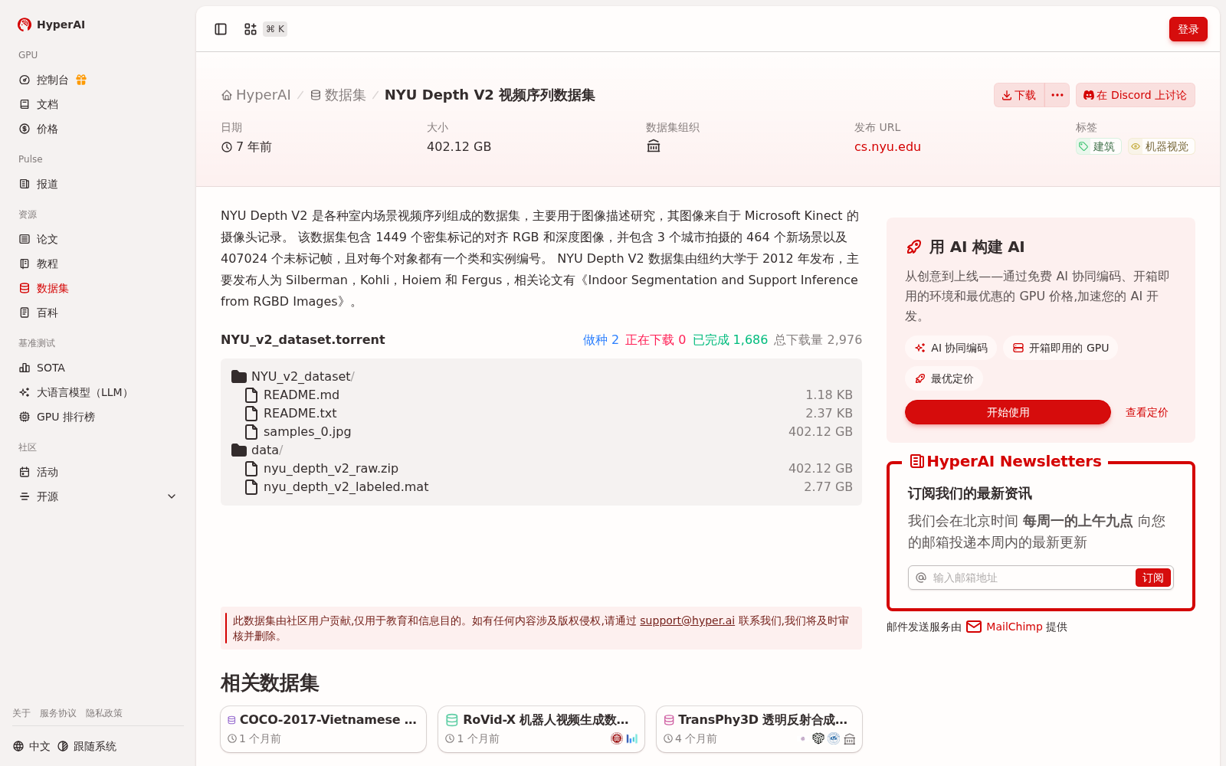1226x766 pixels.
Task: Click the 机器视觉 tag
Action: click(x=1161, y=146)
